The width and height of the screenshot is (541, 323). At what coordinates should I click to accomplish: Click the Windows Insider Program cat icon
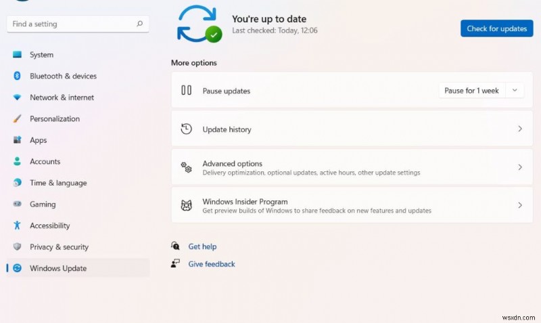pyautogui.click(x=187, y=206)
